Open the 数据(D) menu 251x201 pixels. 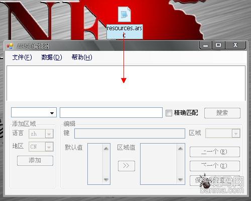(52, 57)
